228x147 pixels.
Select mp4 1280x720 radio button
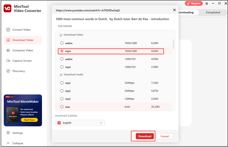[62, 67]
